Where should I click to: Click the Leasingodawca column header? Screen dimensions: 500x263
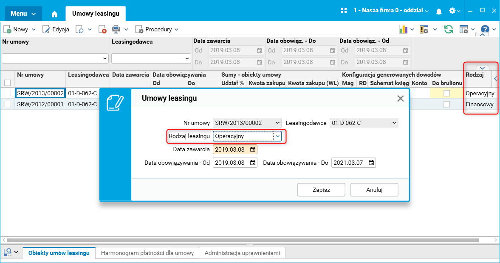click(88, 75)
